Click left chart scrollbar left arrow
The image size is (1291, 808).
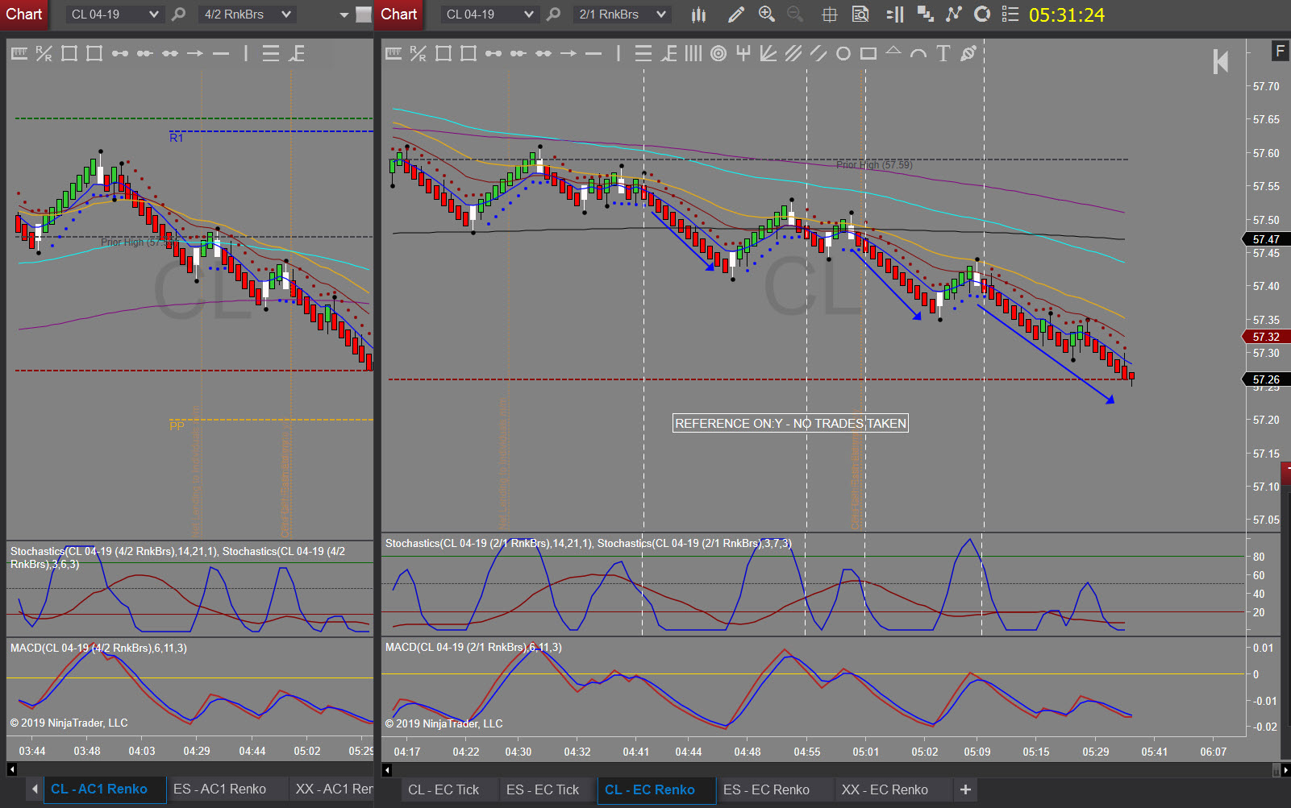coord(12,769)
